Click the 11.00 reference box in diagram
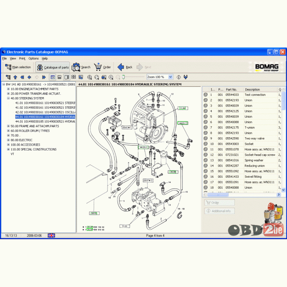 coord(183,108)
